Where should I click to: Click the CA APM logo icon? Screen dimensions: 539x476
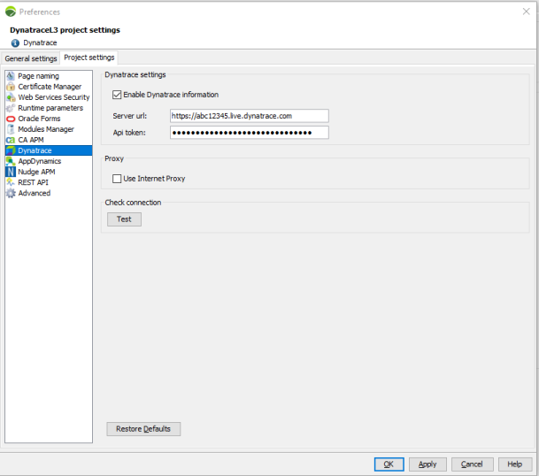tap(11, 140)
